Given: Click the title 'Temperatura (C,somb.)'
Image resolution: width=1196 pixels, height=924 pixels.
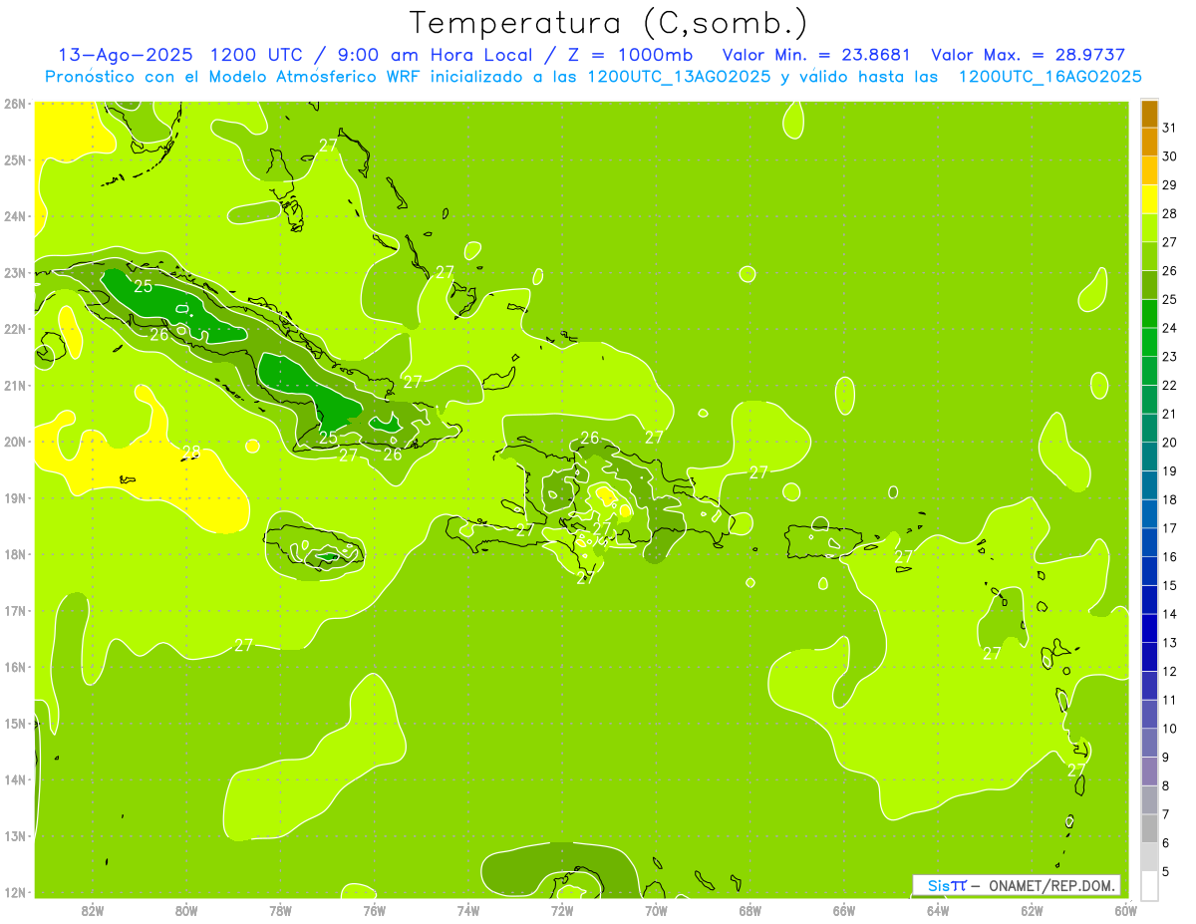Looking at the screenshot, I should point(610,24).
